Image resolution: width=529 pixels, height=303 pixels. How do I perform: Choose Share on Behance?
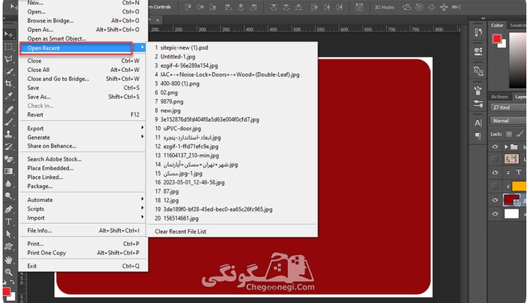(83, 146)
